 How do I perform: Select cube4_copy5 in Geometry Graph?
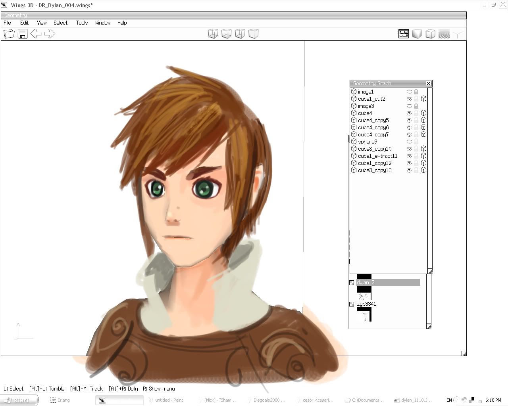(x=373, y=120)
